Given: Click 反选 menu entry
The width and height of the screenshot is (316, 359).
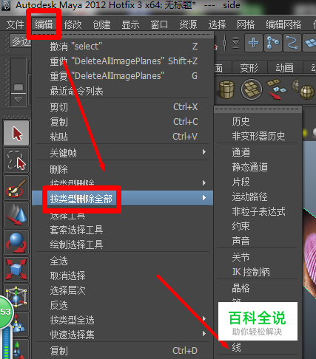Looking at the screenshot, I should [122, 305].
